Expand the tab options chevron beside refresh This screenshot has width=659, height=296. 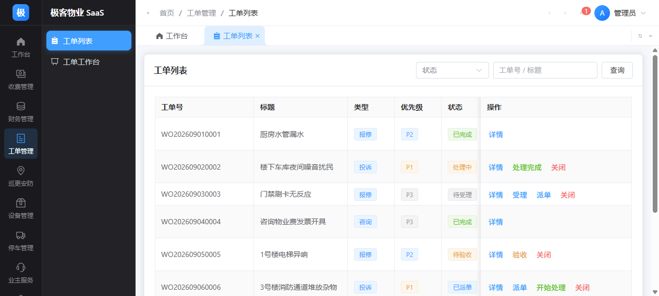click(650, 36)
